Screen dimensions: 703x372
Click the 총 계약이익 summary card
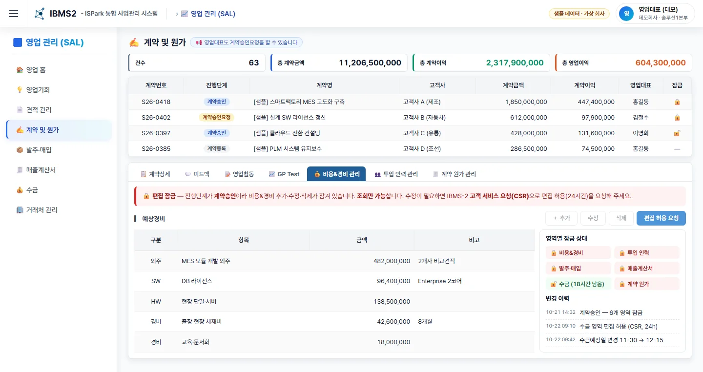[481, 63]
